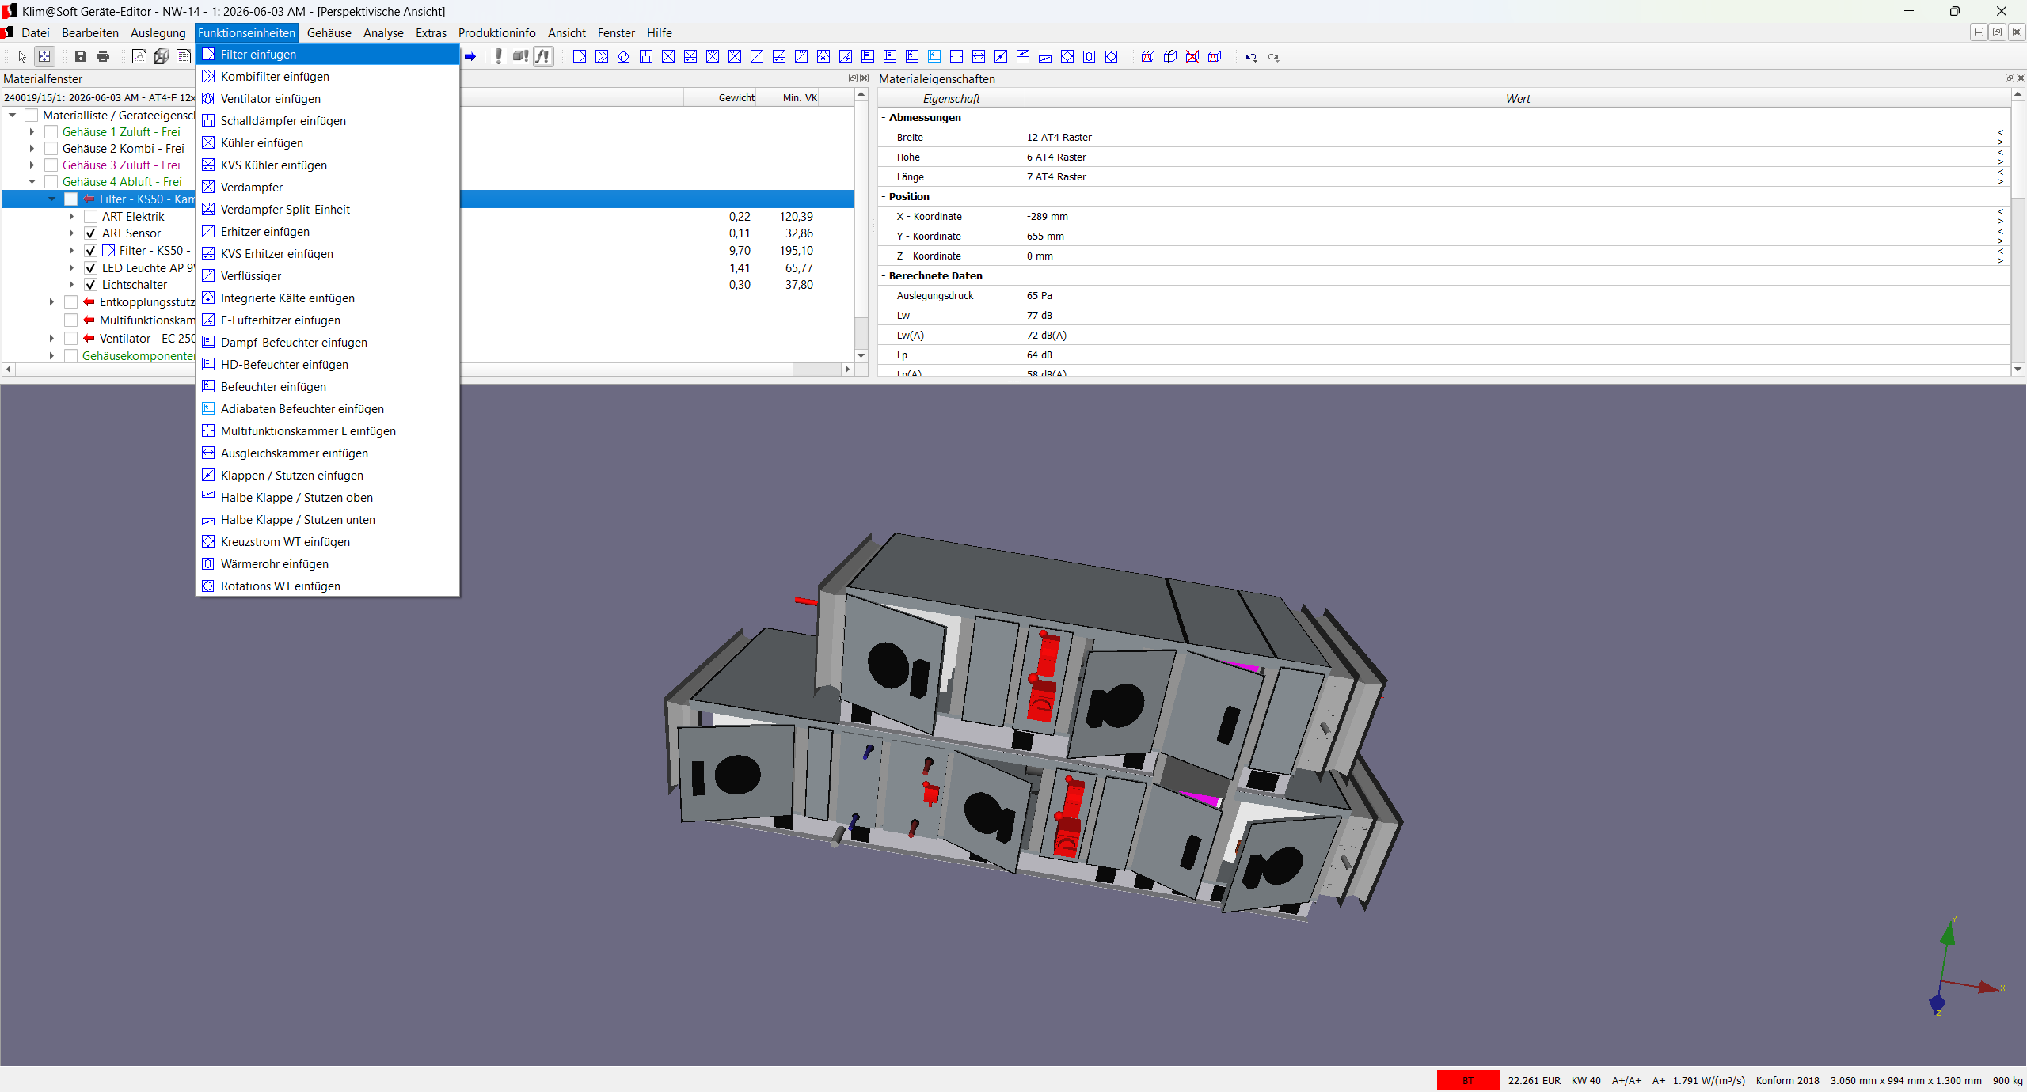Click the Print icon in the toolbar
Viewport: 2027px width, 1092px height.
103,56
